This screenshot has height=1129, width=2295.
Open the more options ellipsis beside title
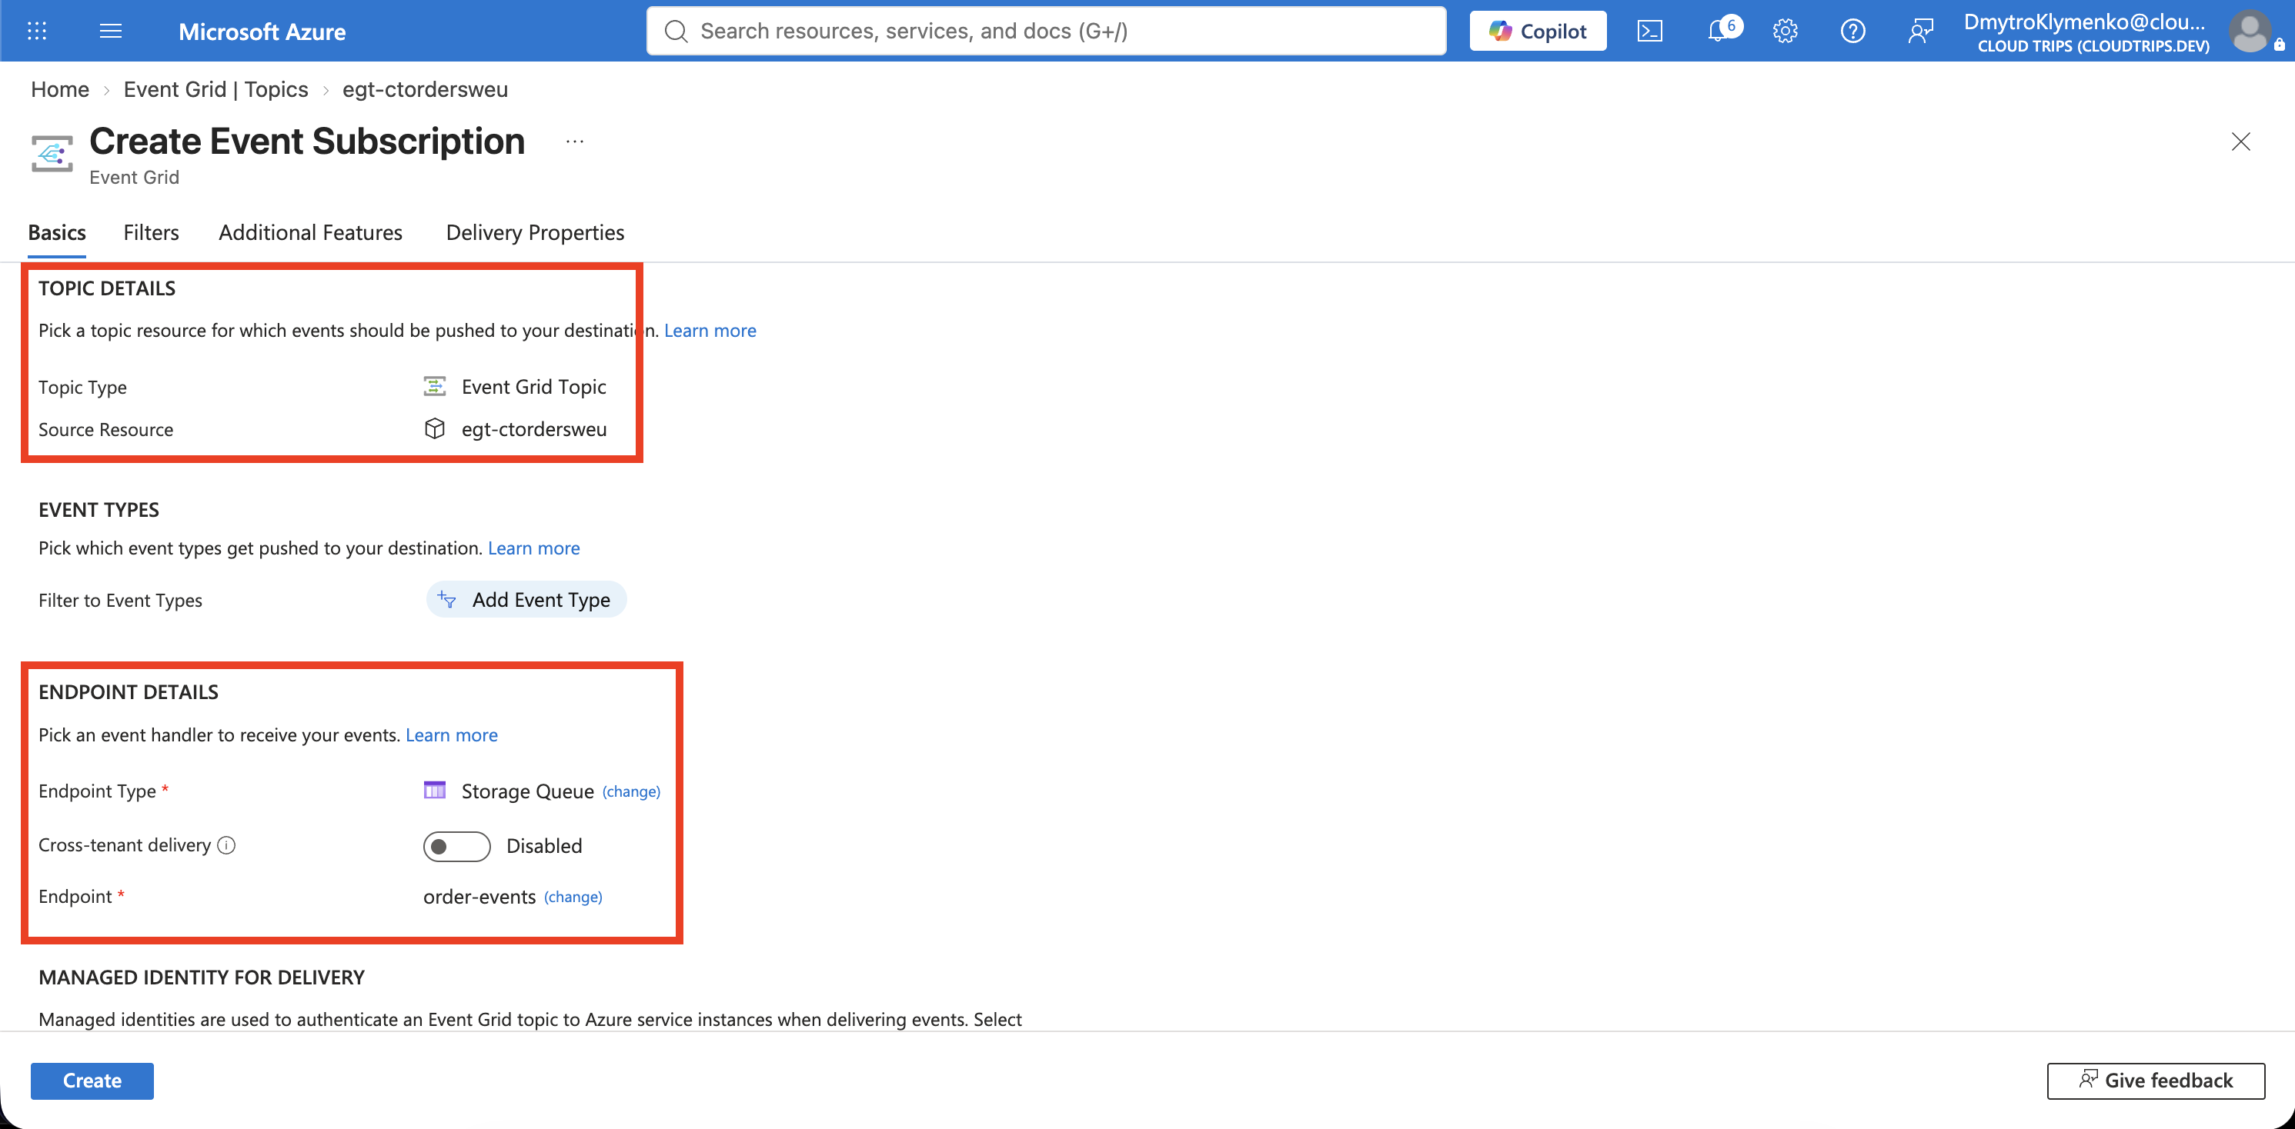[x=575, y=141]
